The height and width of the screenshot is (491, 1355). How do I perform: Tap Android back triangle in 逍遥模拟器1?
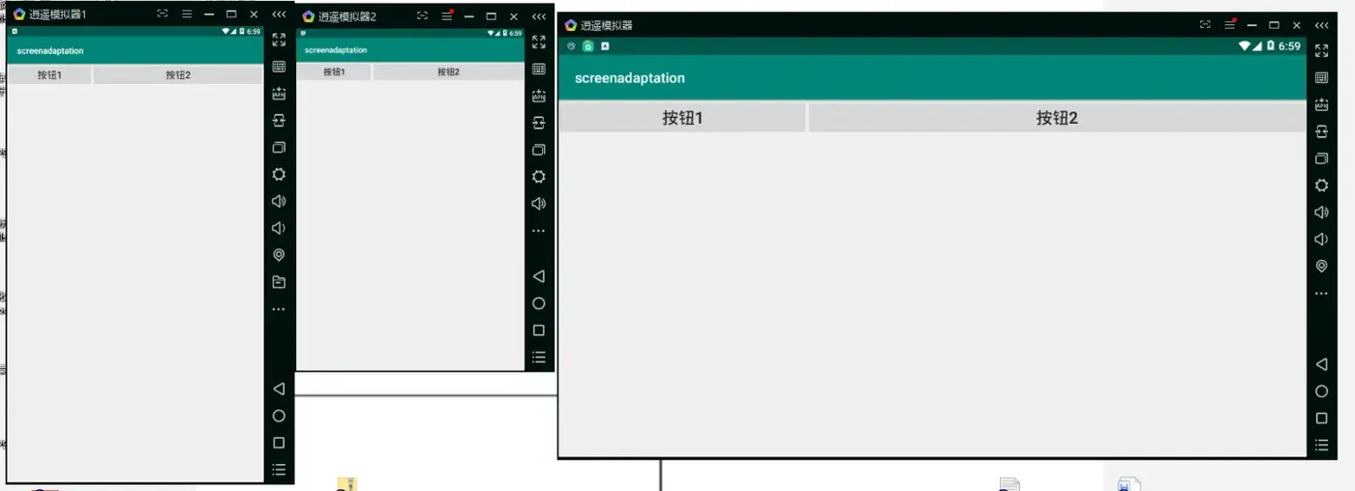click(279, 389)
